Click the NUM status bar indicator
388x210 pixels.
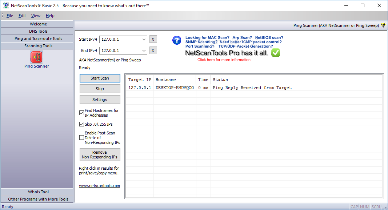tap(365, 206)
